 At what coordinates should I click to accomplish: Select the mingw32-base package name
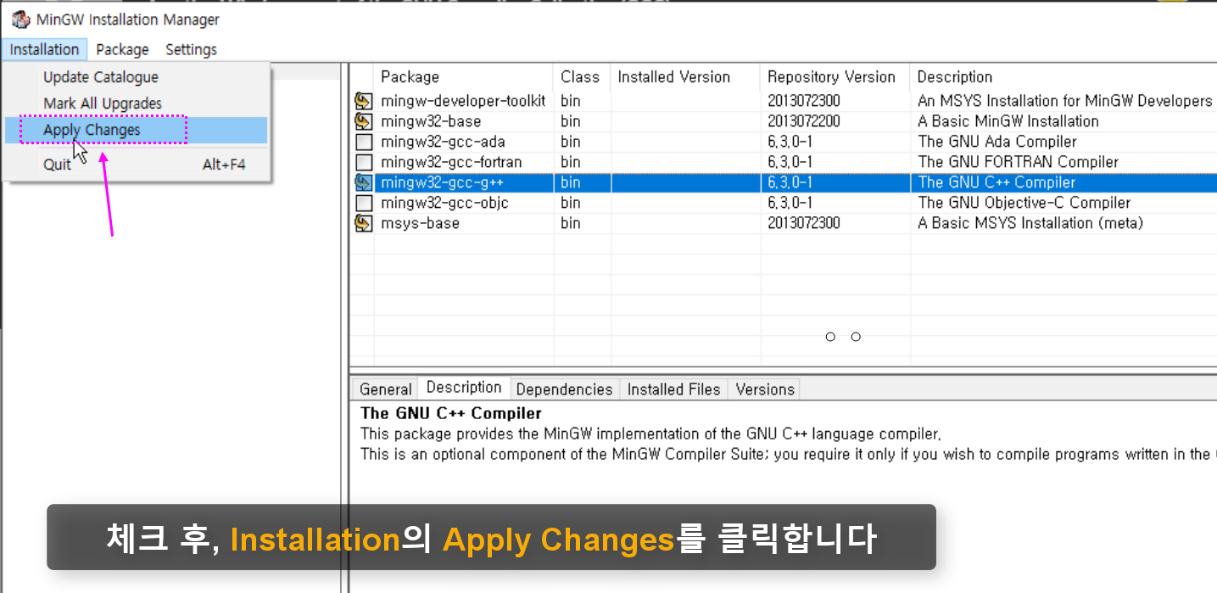[x=432, y=121]
